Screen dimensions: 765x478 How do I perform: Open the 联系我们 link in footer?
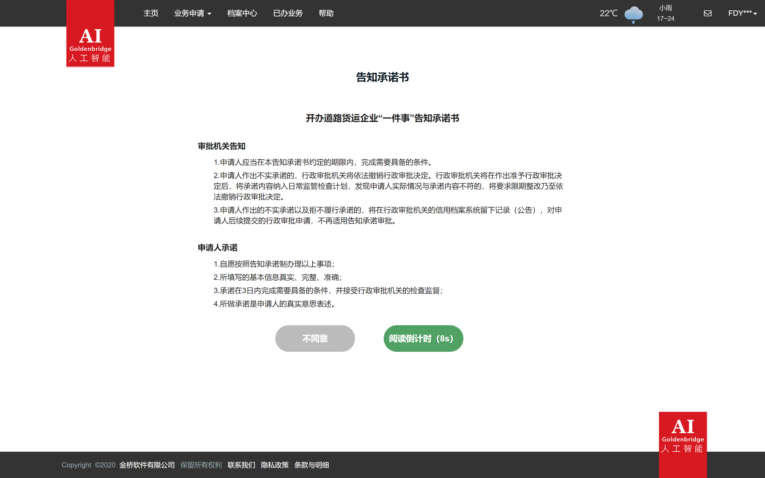[241, 465]
